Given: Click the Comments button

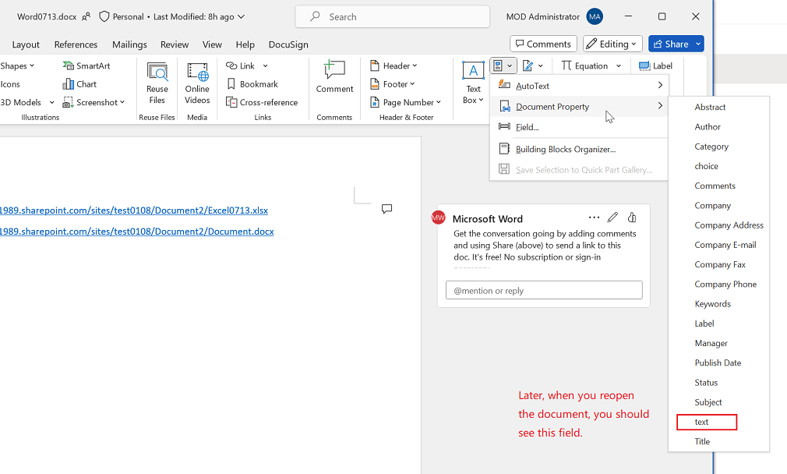Looking at the screenshot, I should point(543,44).
